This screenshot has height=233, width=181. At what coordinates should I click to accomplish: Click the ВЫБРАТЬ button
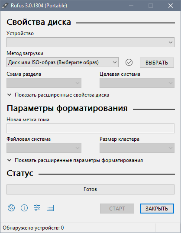[x=157, y=62]
